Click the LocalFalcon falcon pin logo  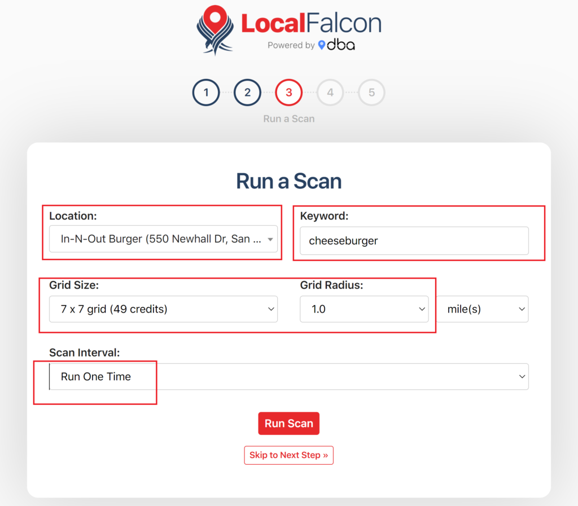pyautogui.click(x=215, y=30)
